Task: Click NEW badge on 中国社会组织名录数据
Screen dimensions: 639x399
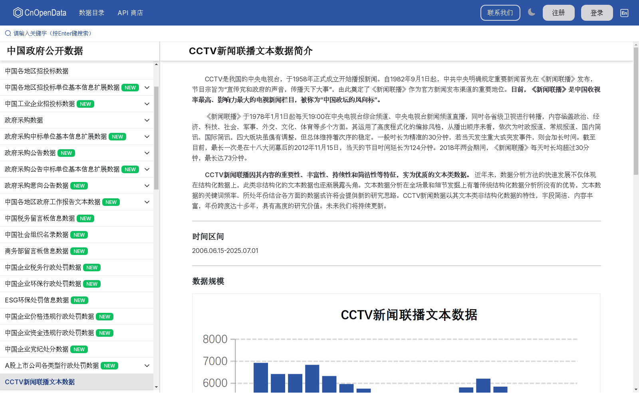Action: pyautogui.click(x=79, y=235)
